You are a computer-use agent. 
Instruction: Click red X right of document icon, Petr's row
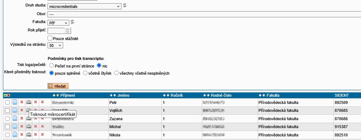tap(22, 102)
